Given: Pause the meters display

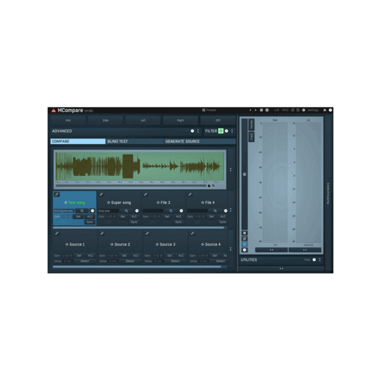Looking at the screenshot, I should coord(244,233).
